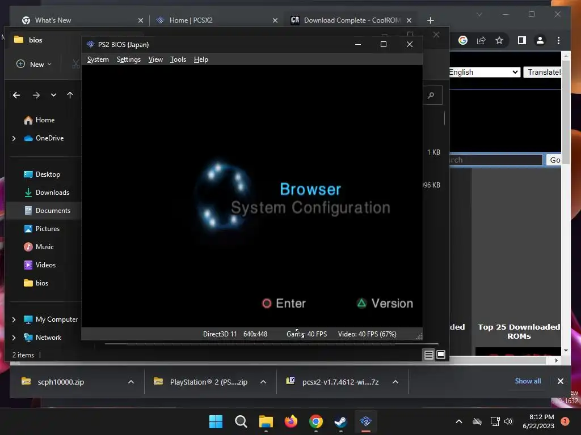
Task: Open PlayStation 2 zip download options chevron
Action: click(x=263, y=382)
